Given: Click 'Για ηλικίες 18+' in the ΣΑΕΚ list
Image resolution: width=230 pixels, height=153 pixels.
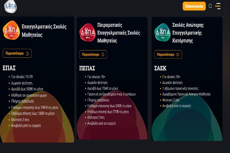Looking at the screenshot, I should pos(171,77).
